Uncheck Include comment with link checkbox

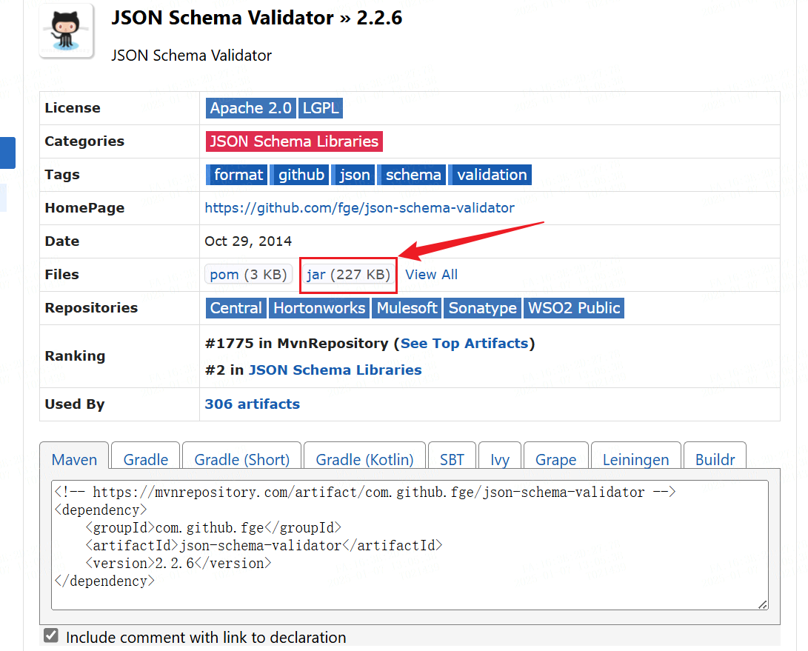[51, 635]
